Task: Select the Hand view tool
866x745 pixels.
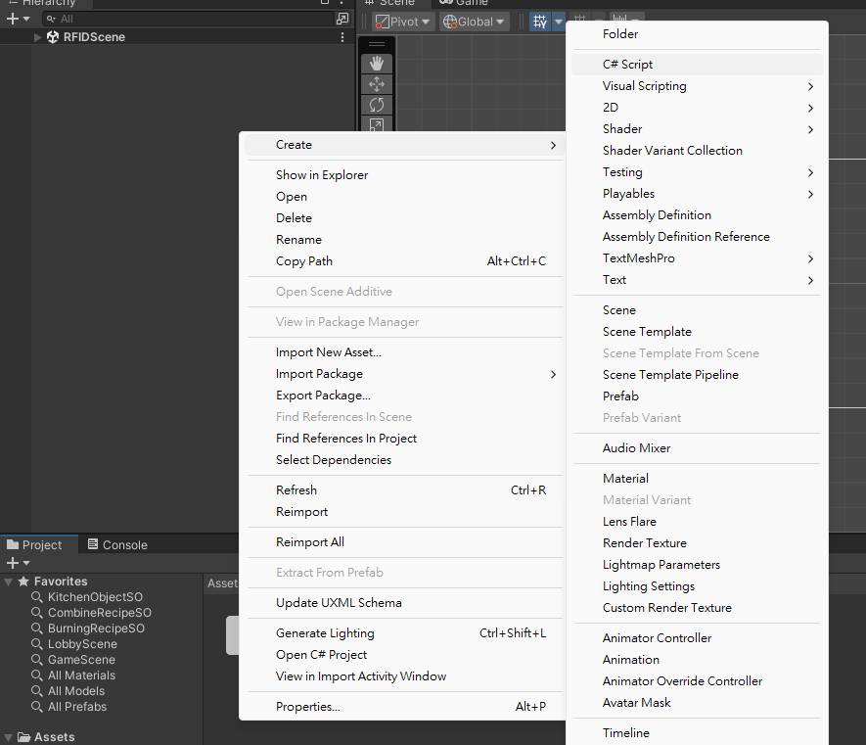Action: click(377, 64)
